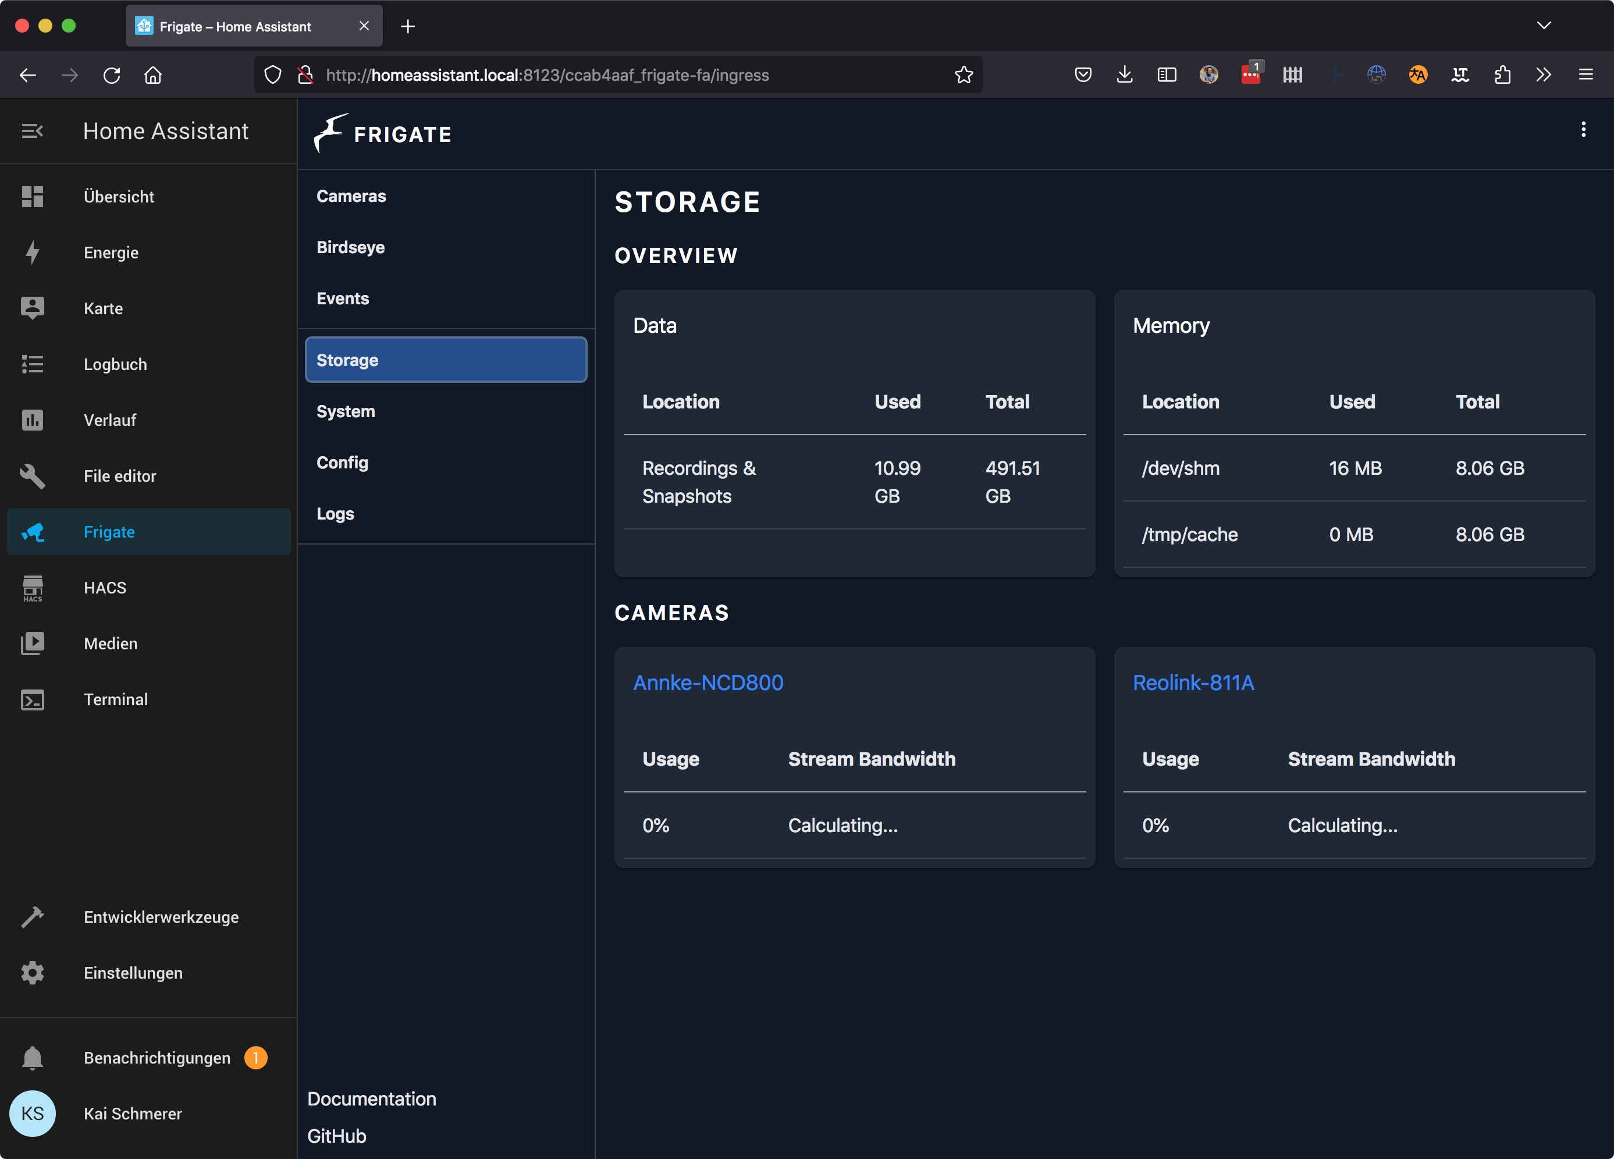Click the Medien play icon
1614x1159 pixels.
click(33, 643)
